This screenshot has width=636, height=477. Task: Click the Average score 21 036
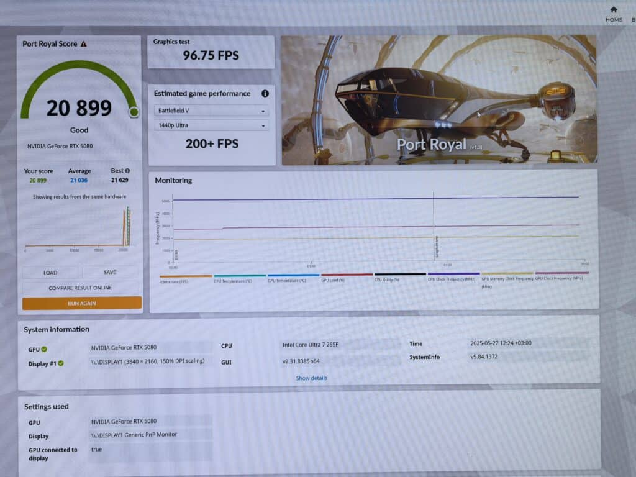pos(79,180)
